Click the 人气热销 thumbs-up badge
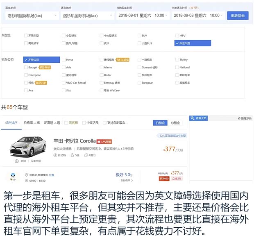The height and width of the screenshot is (238, 254). pyautogui.click(x=104, y=142)
